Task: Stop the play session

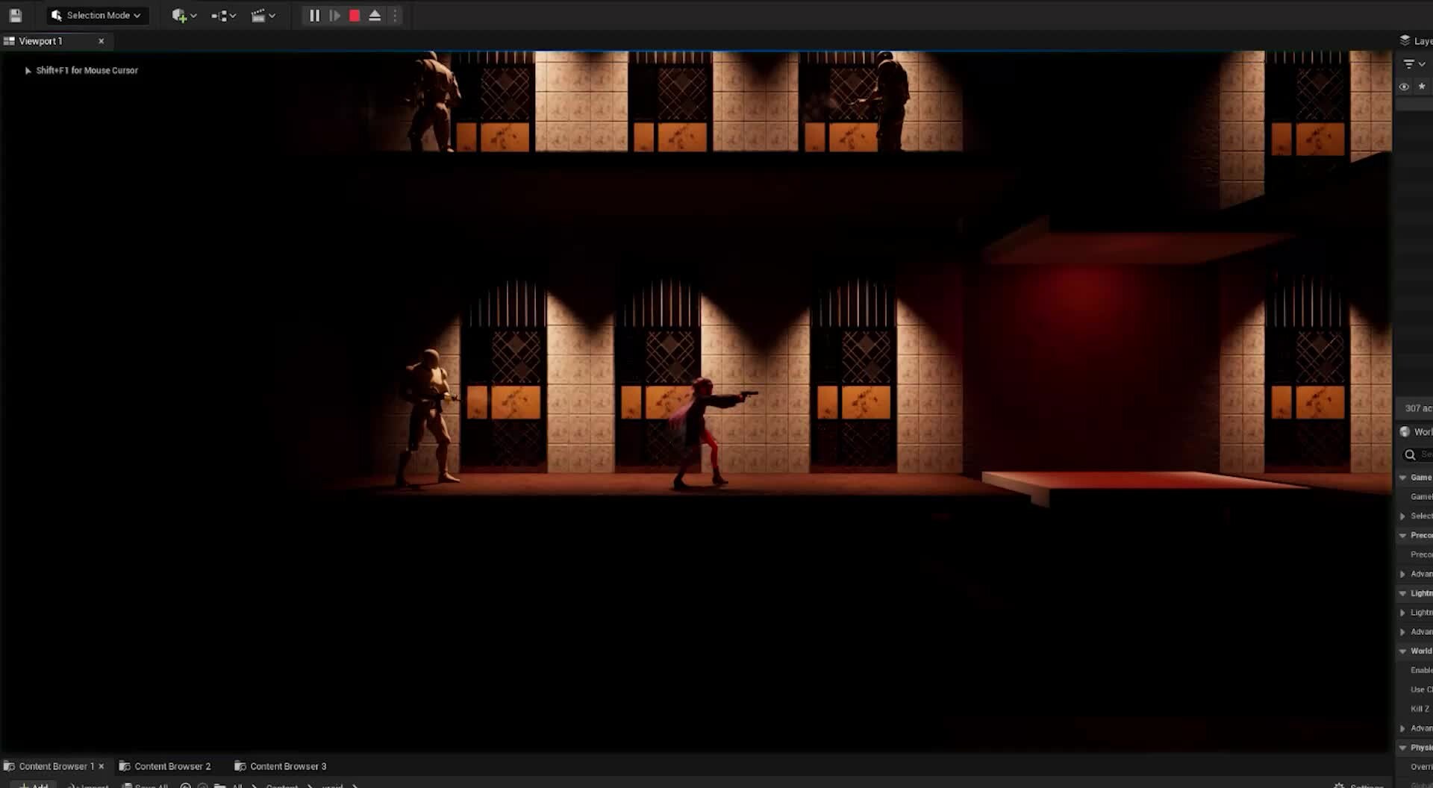Action: tap(354, 15)
